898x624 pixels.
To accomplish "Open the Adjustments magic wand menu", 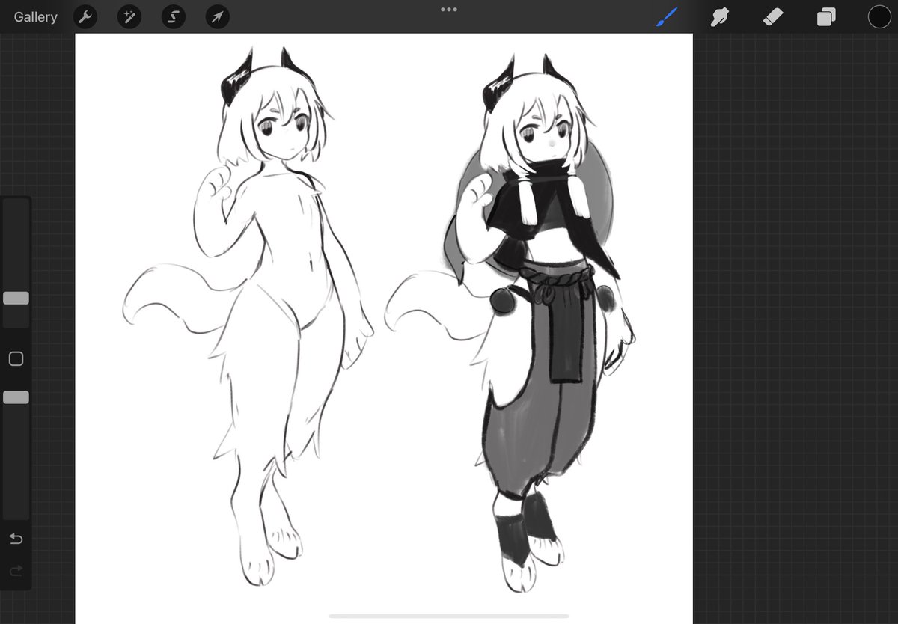I will [129, 17].
